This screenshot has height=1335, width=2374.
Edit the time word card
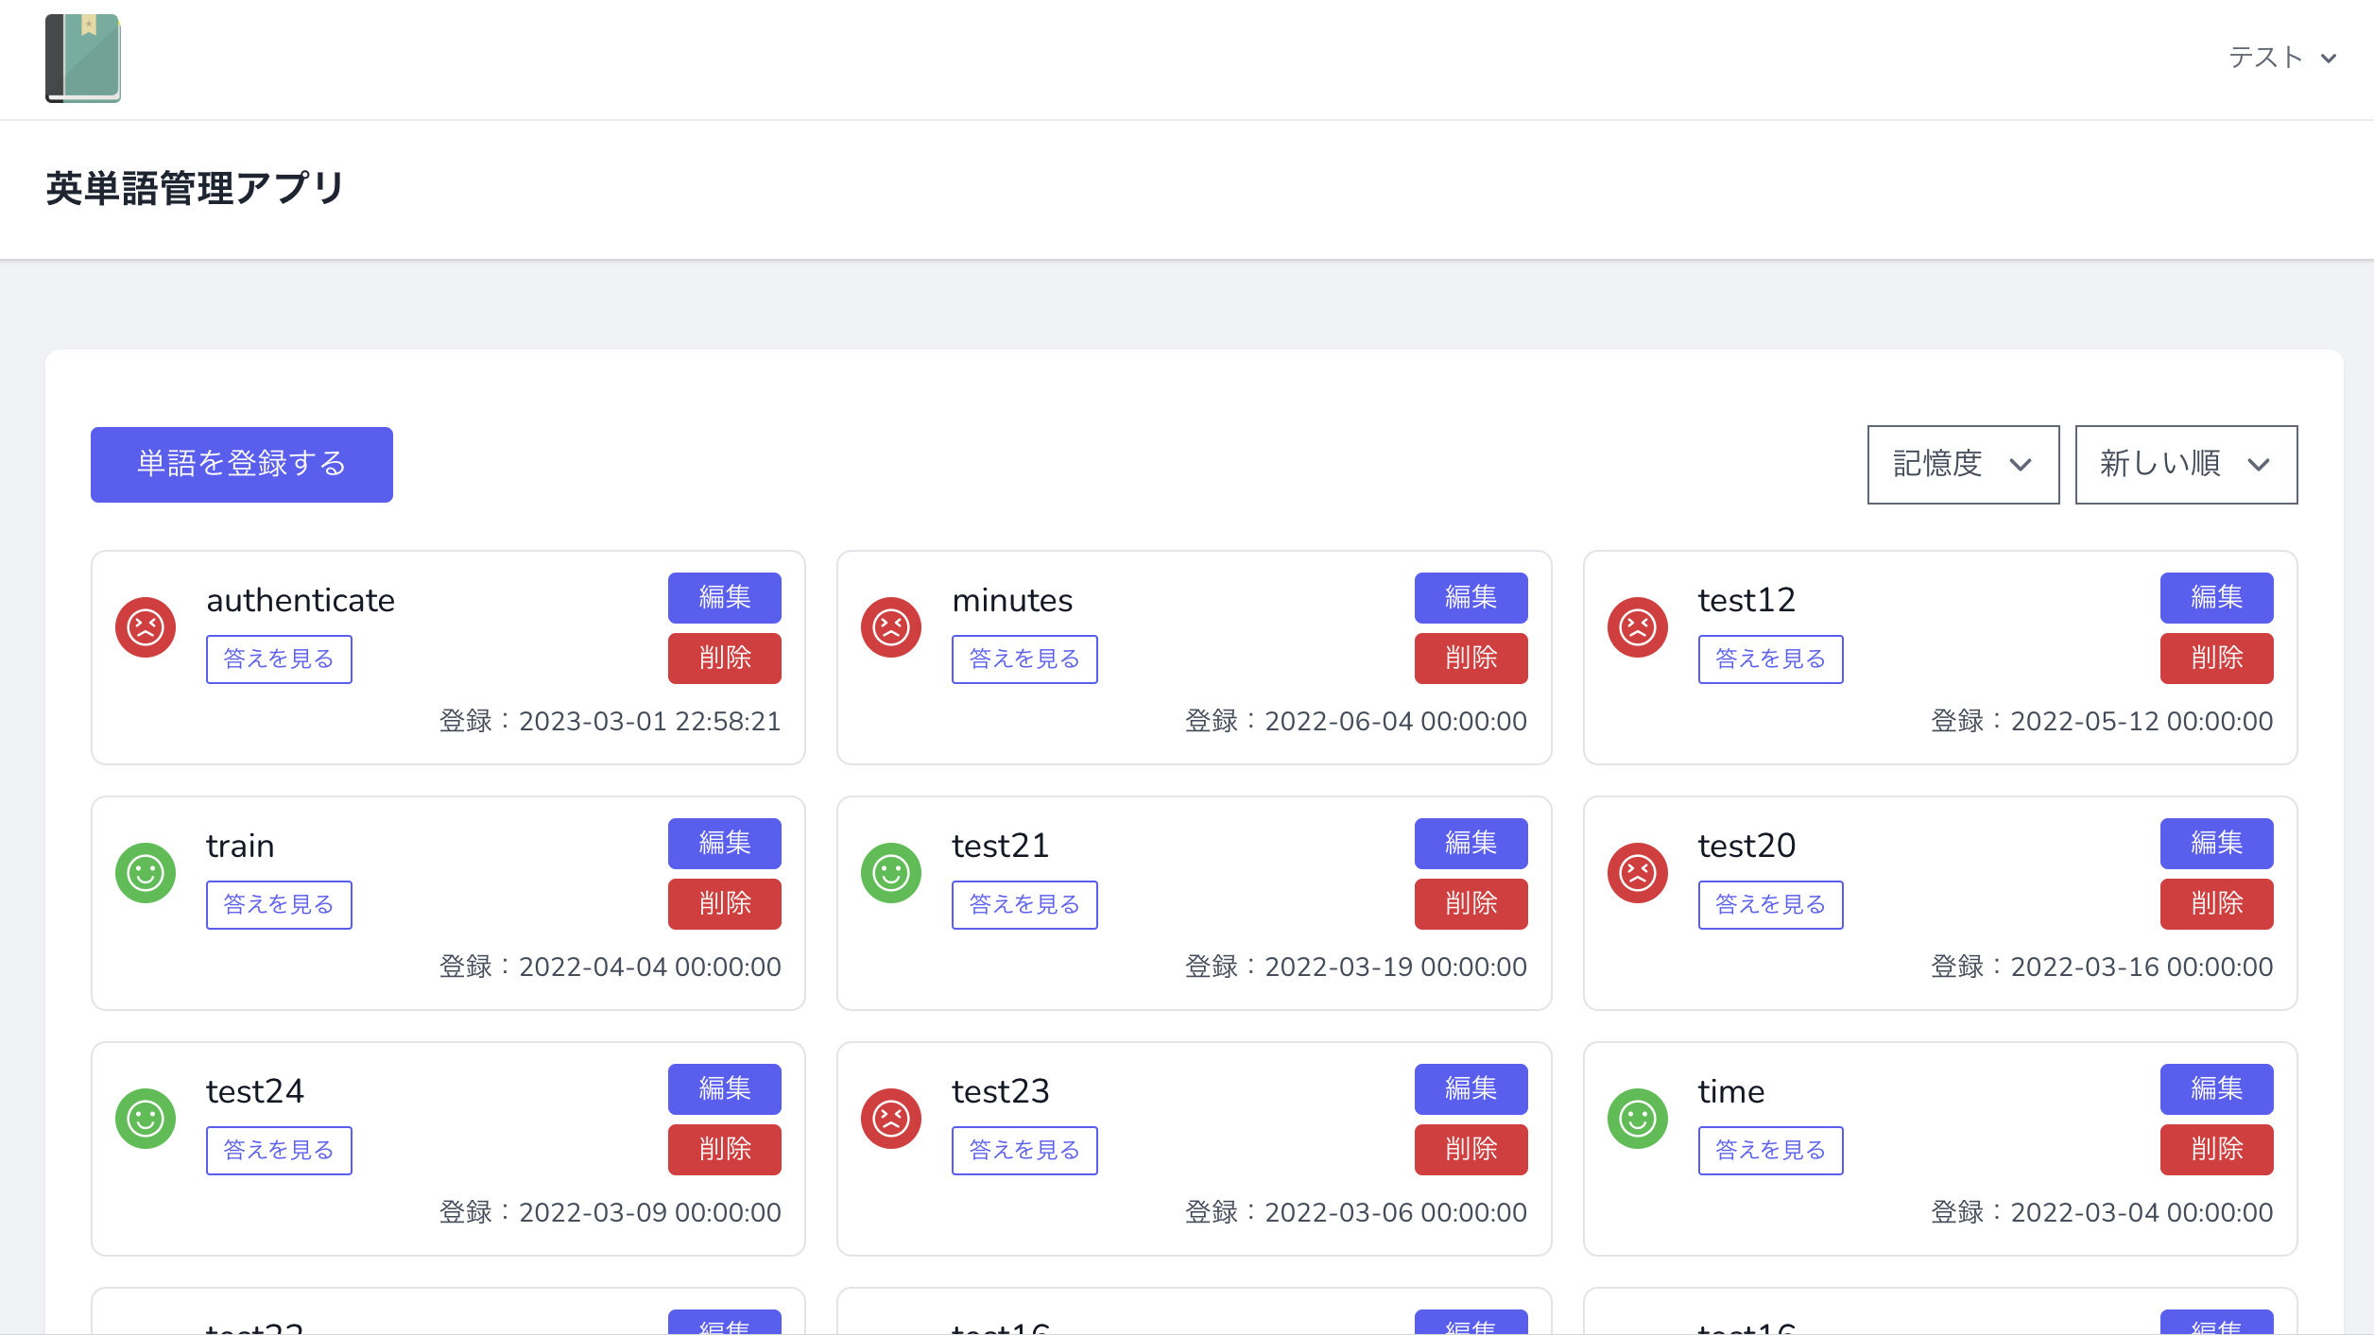tap(2217, 1088)
